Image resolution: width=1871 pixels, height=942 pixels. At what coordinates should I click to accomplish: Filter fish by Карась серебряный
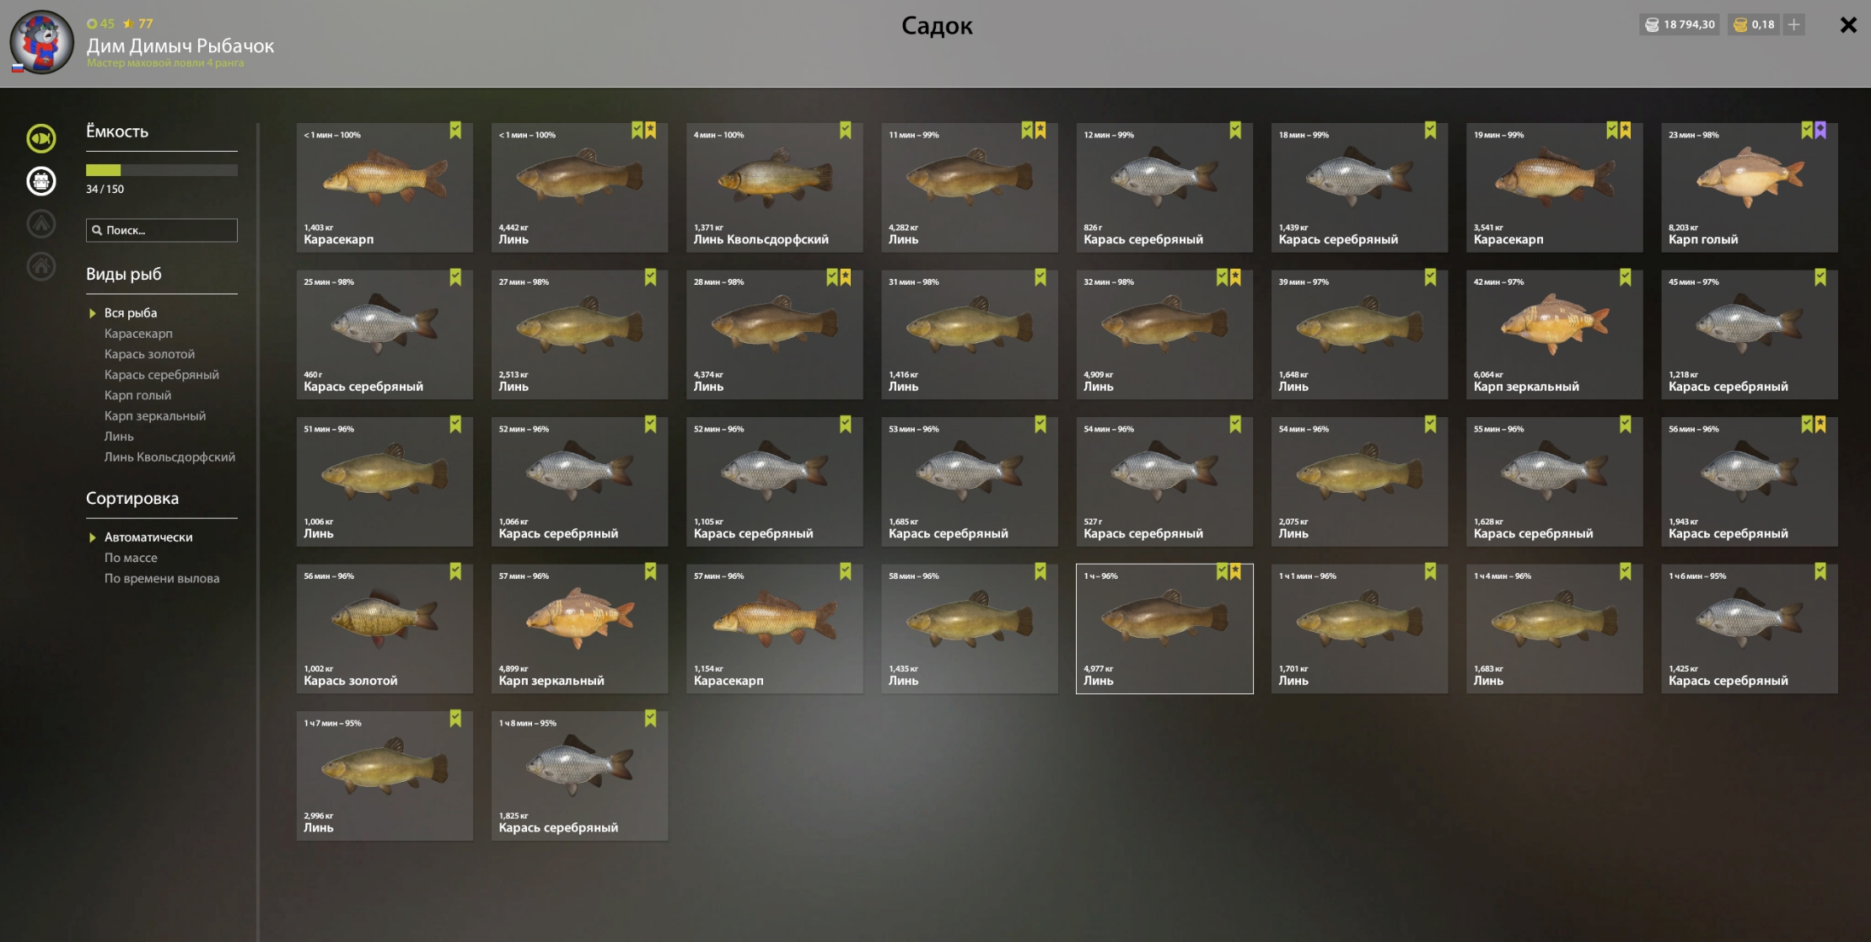162,375
